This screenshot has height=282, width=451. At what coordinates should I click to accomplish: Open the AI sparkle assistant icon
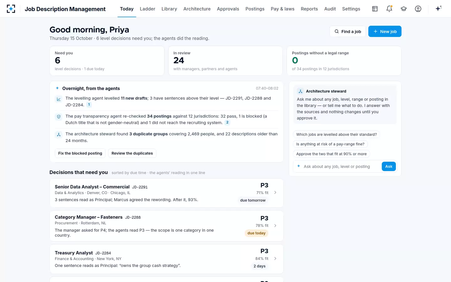coord(438,8)
